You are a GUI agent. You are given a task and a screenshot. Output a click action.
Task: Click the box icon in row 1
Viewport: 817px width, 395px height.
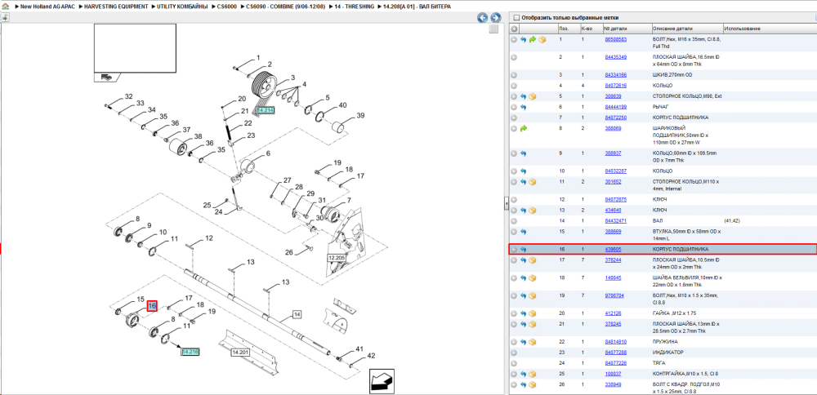(542, 39)
